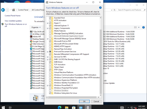Enable Media Features checkbox

click(50, 31)
